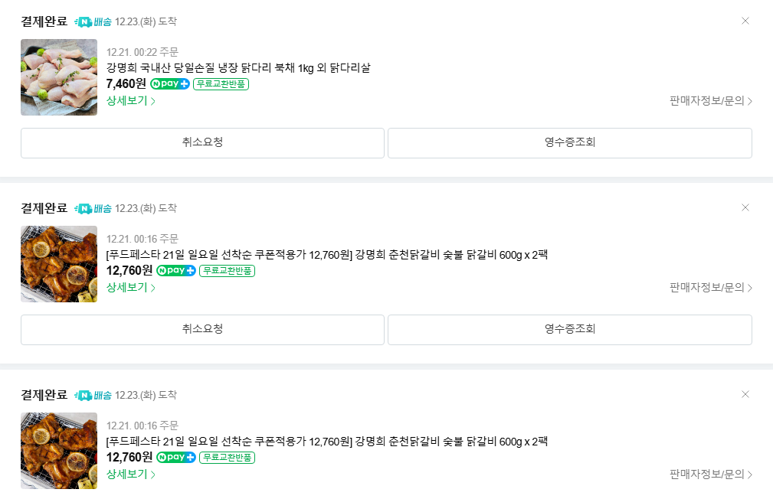Open the drumstick product thumbnail image
This screenshot has width=773, height=499.
(x=59, y=77)
